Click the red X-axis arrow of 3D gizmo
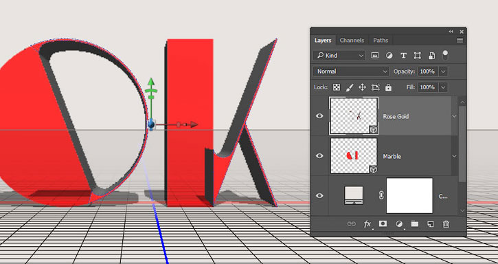 (194, 124)
